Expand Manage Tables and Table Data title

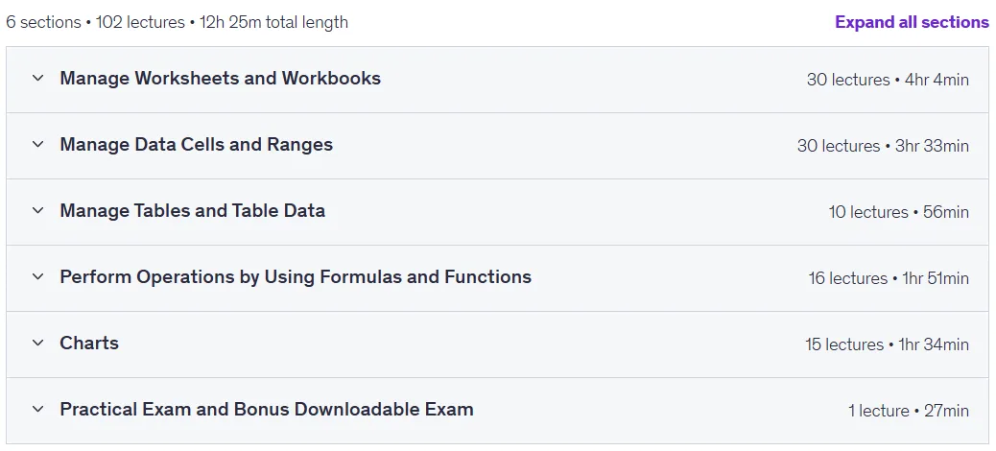click(x=193, y=210)
